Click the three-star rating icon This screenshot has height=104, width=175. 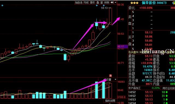click(135, 3)
